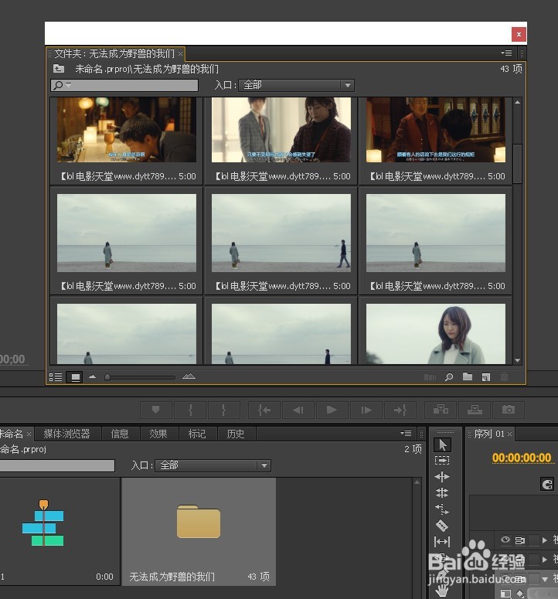Click the bin search input field
The height and width of the screenshot is (599, 558).
(x=124, y=85)
